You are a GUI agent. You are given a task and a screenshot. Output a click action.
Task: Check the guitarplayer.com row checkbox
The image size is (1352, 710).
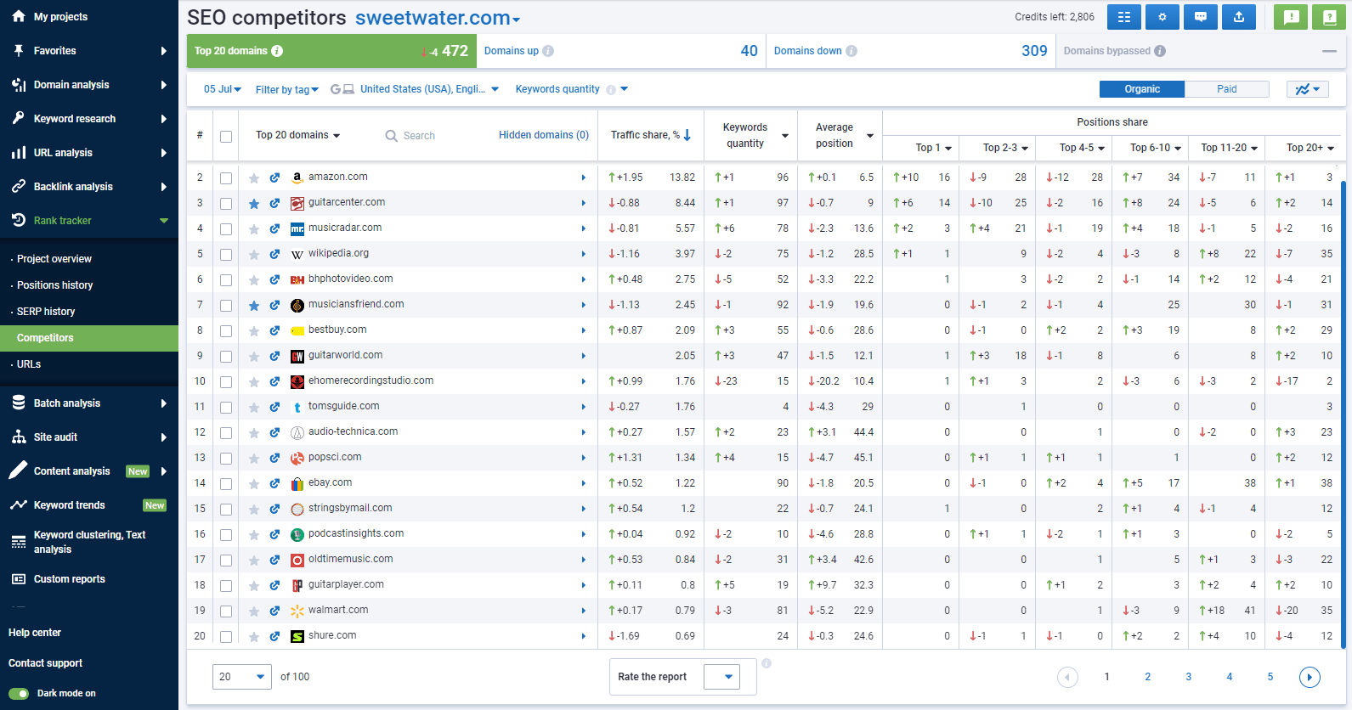(x=226, y=586)
